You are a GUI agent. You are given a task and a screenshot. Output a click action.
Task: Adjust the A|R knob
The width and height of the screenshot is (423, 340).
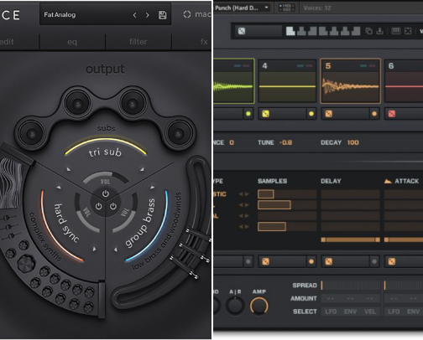click(235, 306)
